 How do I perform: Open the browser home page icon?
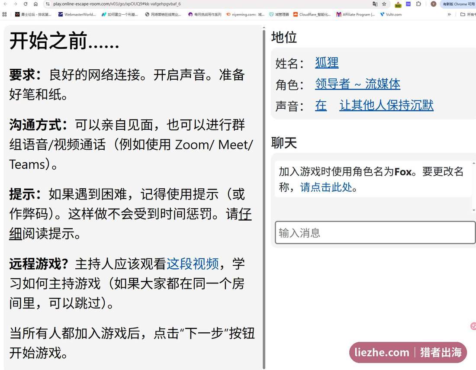[35, 4]
